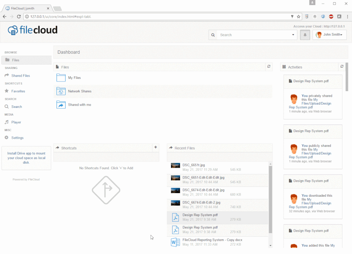The height and width of the screenshot is (254, 352).
Task: Open Shared Files in sidebar
Action: 21,76
